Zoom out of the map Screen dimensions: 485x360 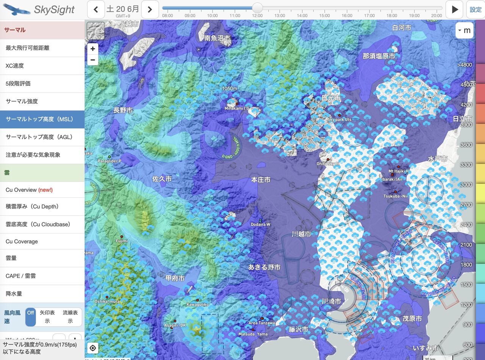tap(93, 60)
